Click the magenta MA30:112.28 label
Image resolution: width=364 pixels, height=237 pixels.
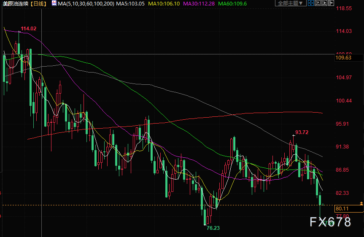(199, 4)
